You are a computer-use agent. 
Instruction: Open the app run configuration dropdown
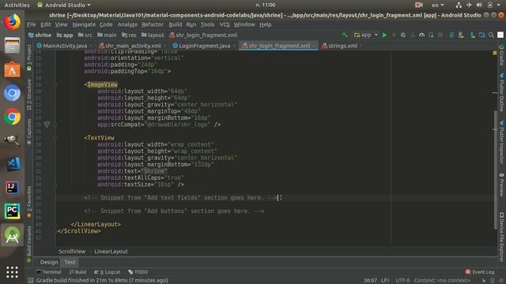tap(366, 35)
